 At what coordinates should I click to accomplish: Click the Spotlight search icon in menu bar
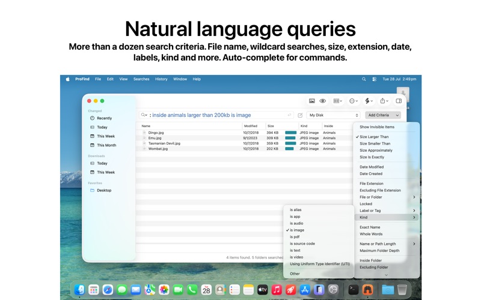click(364, 79)
